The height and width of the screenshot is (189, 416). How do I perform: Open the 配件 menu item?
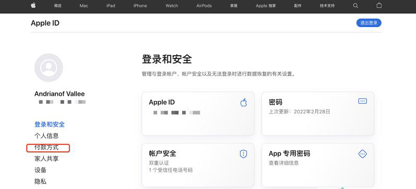298,6
